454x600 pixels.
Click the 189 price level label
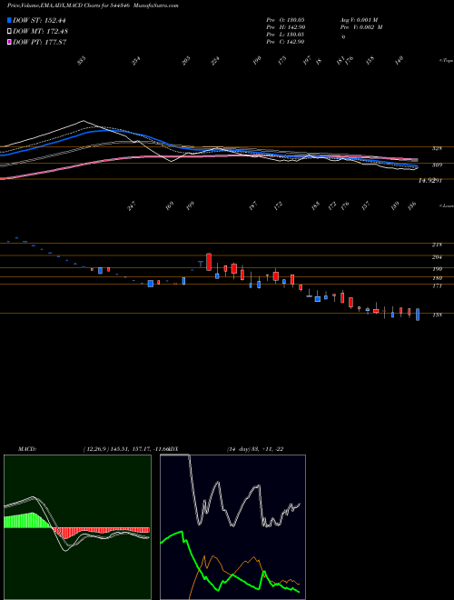click(x=438, y=278)
